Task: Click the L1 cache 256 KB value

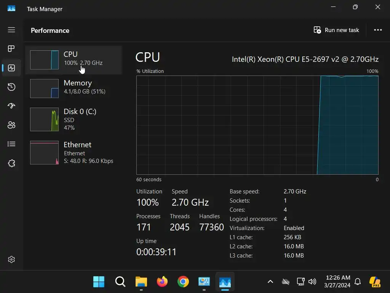Action: pyautogui.click(x=292, y=237)
